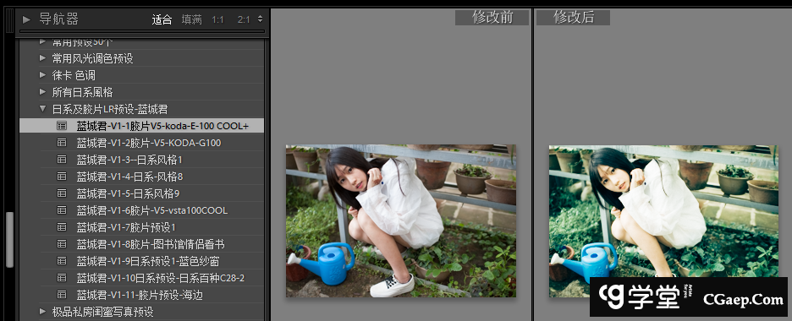Click the 导航器 panel title
The height and width of the screenshot is (321, 792).
tap(59, 19)
